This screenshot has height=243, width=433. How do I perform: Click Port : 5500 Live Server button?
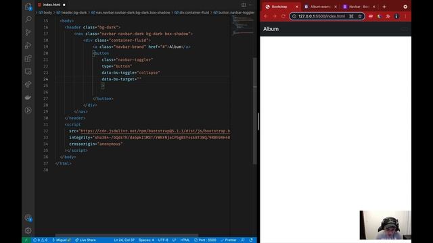tap(205, 240)
